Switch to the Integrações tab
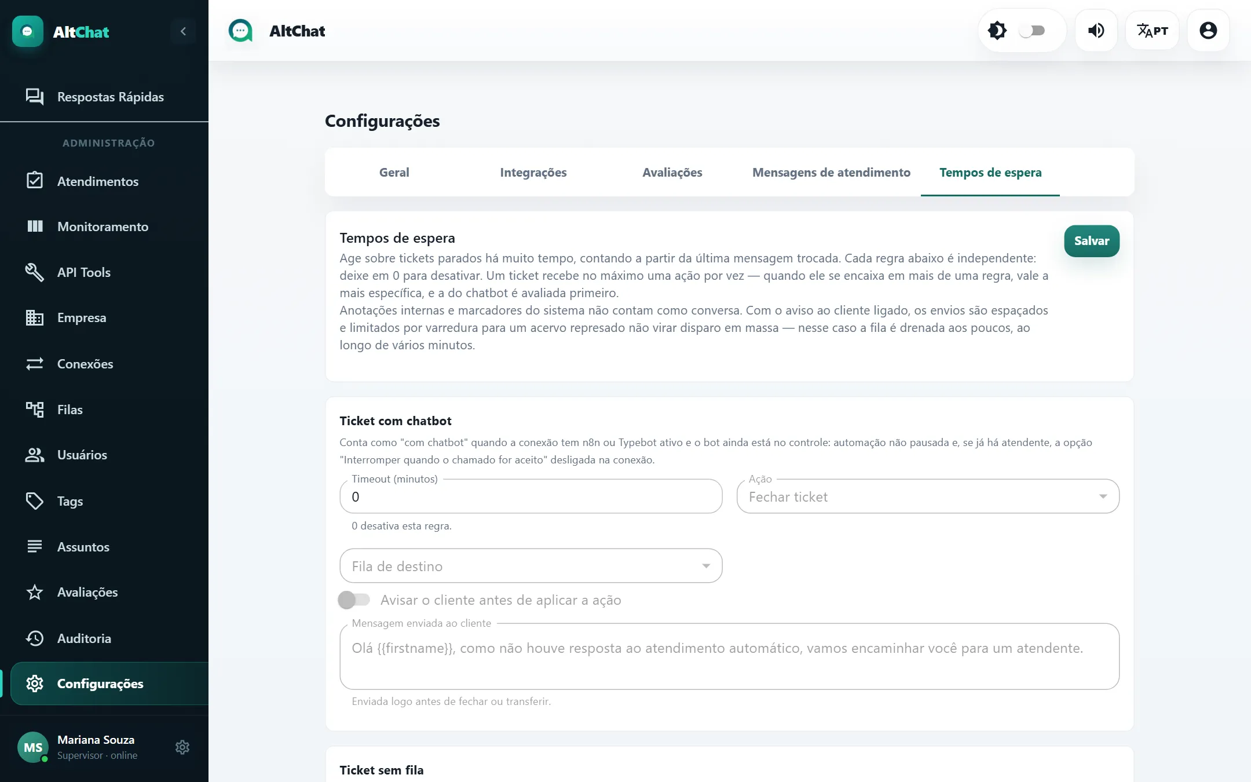This screenshot has height=782, width=1251. coord(533,172)
